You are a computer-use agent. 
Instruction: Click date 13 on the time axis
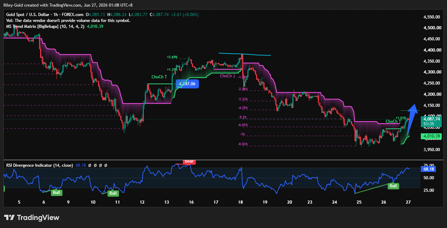click(167, 202)
